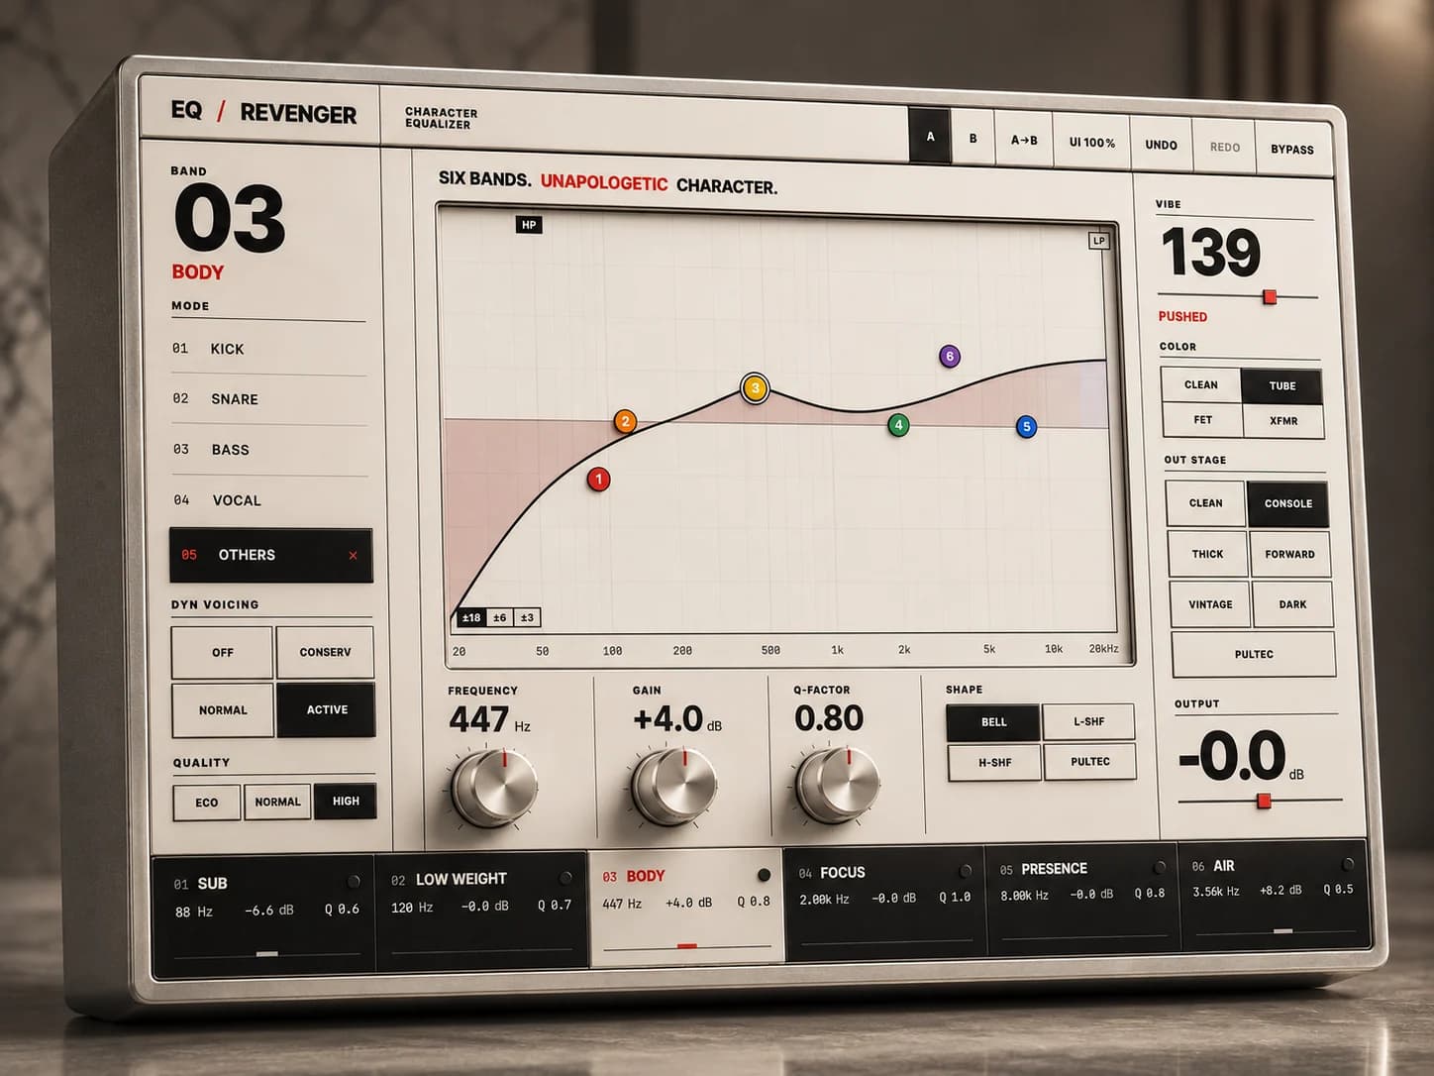The height and width of the screenshot is (1076, 1434).
Task: Toggle the 04 Focus band power dot
Action: (966, 871)
